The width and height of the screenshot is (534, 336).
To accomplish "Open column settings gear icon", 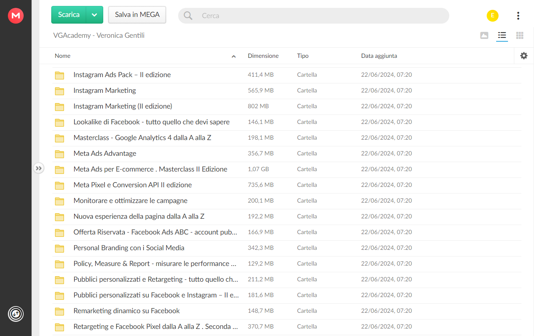I will pos(524,56).
